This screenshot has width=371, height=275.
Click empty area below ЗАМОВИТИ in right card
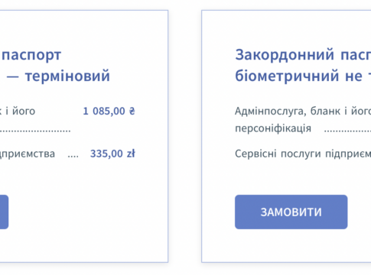[291, 246]
